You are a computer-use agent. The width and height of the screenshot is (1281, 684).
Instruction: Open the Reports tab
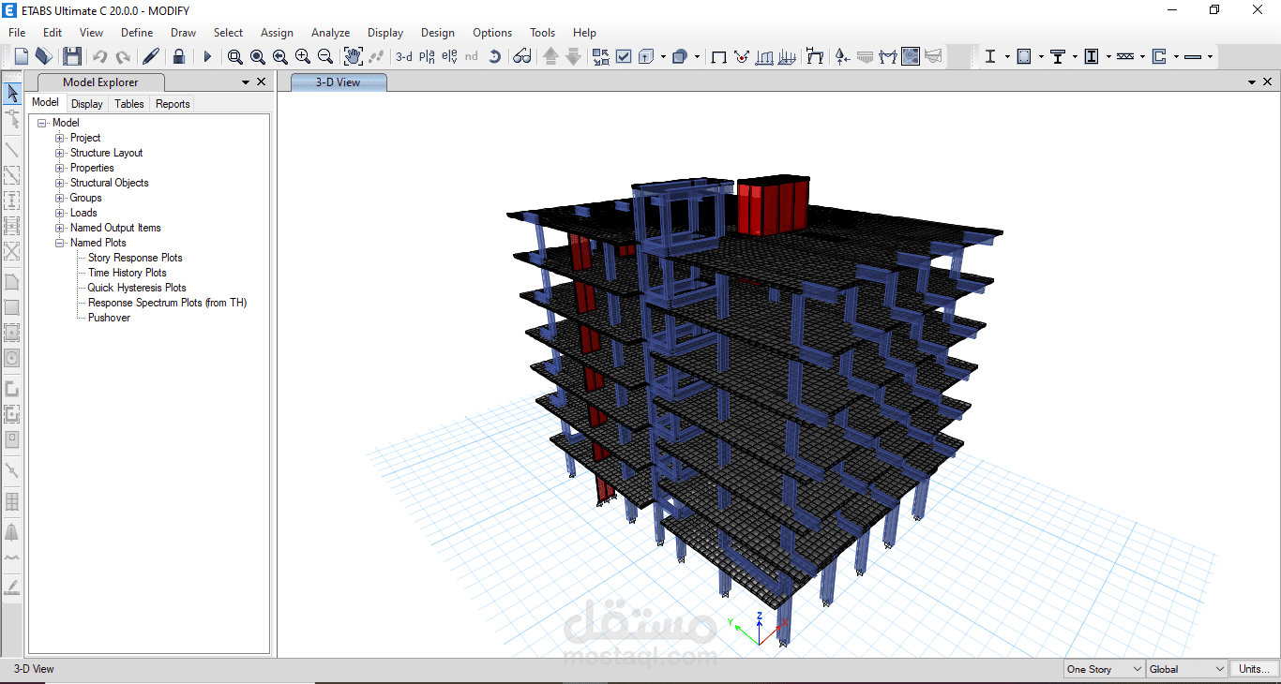coord(173,104)
